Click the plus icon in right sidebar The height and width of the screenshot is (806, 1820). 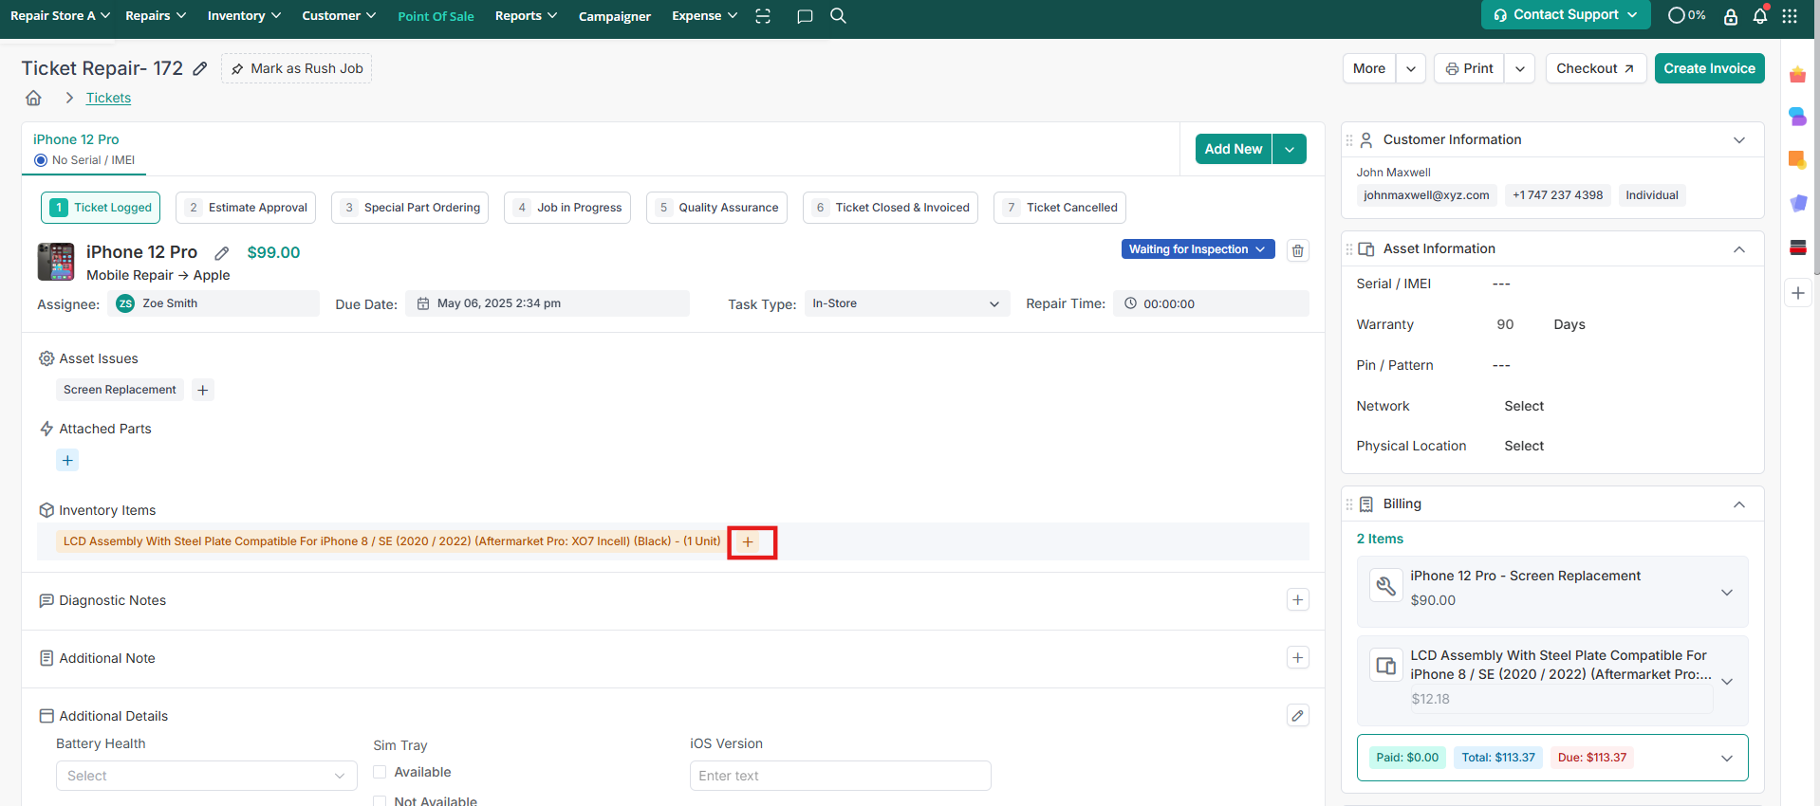click(1798, 293)
